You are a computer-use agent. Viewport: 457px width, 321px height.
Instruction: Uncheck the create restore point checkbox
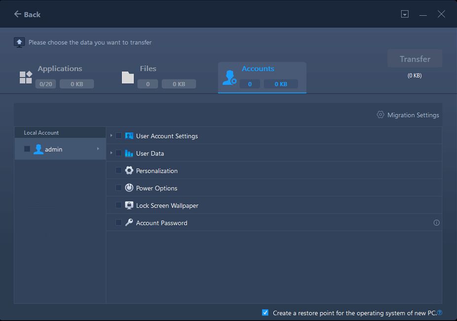[265, 313]
